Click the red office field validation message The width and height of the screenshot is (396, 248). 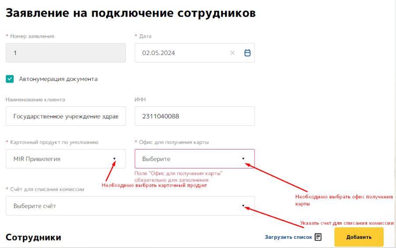pos(178,177)
